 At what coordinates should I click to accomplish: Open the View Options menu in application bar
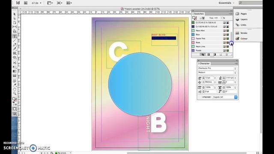pos(50,3)
